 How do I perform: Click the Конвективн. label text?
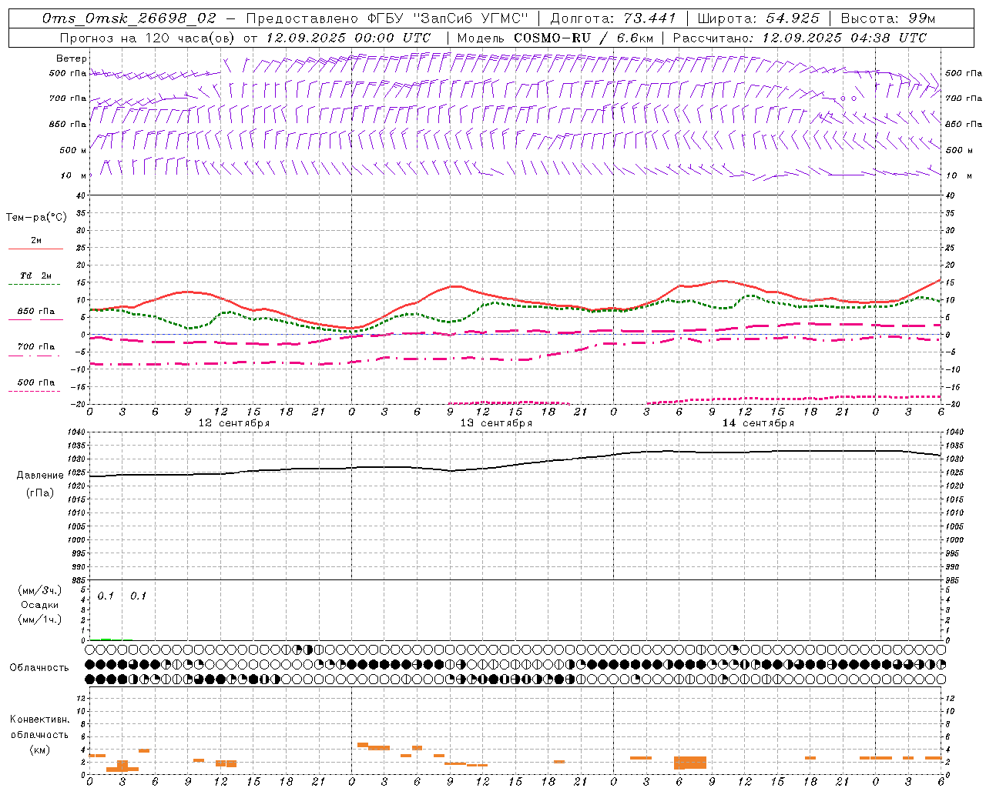40,720
